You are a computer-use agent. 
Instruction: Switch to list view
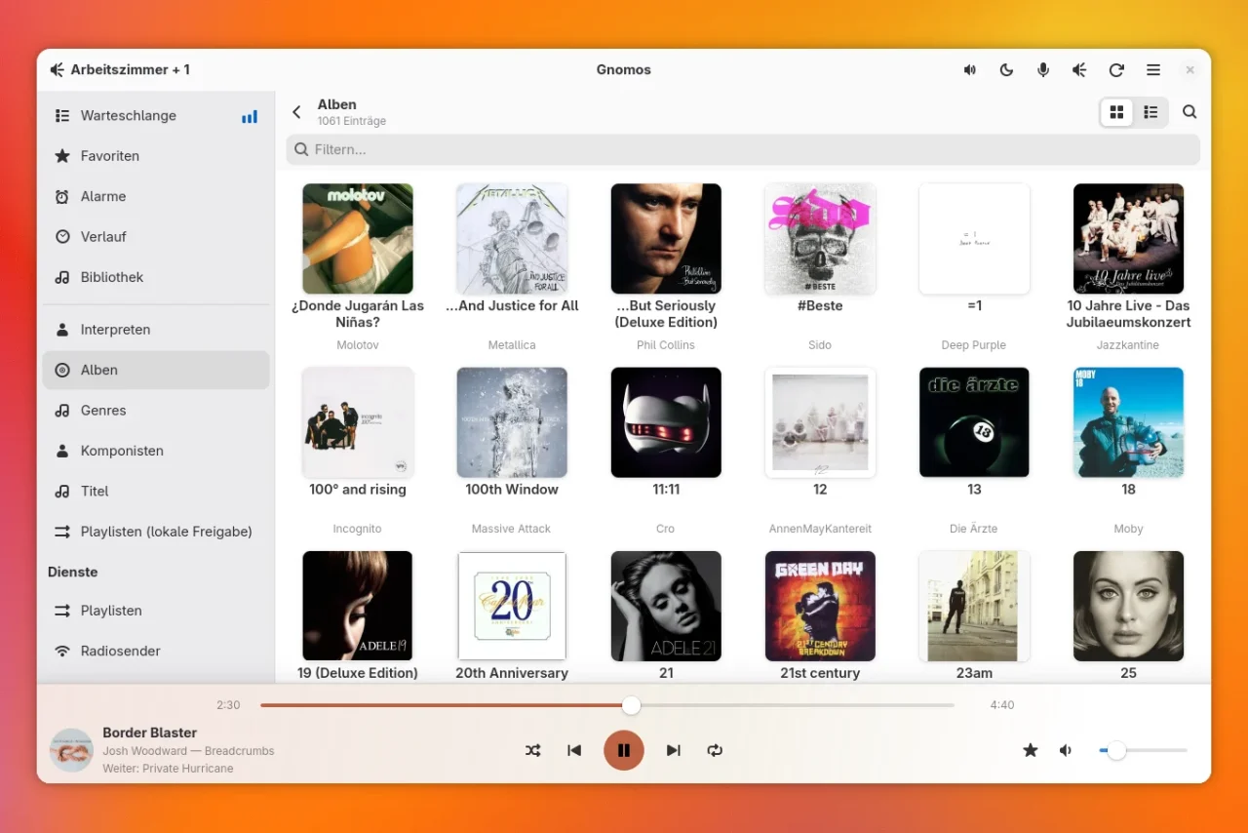pos(1150,112)
